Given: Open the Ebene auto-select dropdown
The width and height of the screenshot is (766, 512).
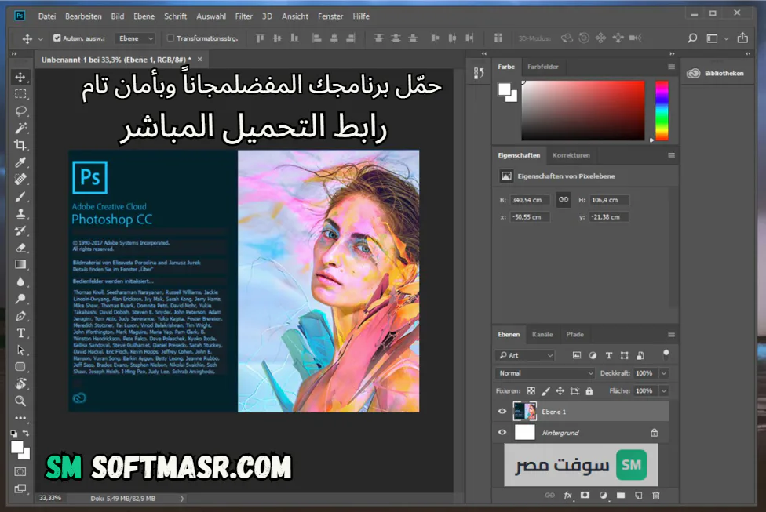Looking at the screenshot, I should click(134, 38).
